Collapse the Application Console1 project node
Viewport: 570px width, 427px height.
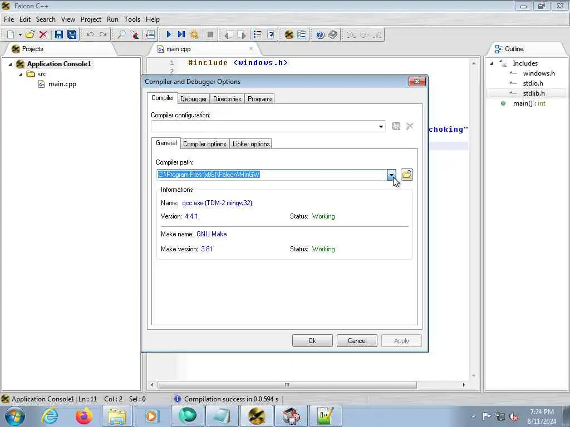10,64
